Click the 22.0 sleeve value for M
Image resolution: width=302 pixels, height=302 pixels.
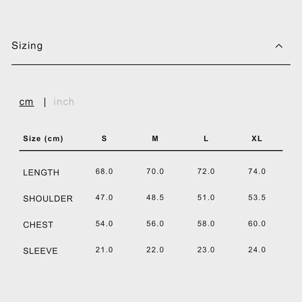[155, 250]
